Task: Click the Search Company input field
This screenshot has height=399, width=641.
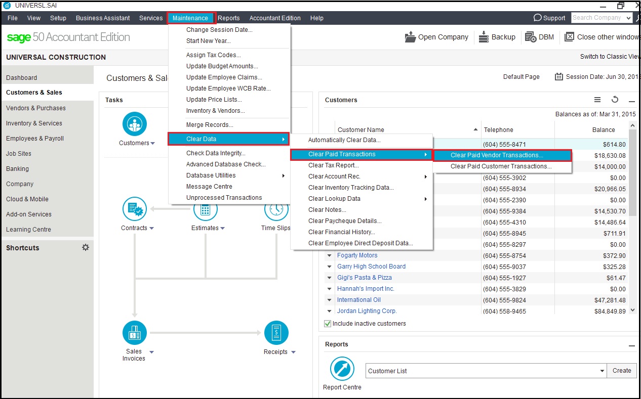Action: 598,18
